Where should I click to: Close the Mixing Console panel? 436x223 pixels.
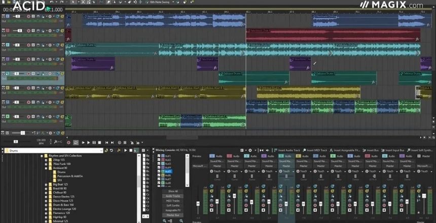pos(153,149)
